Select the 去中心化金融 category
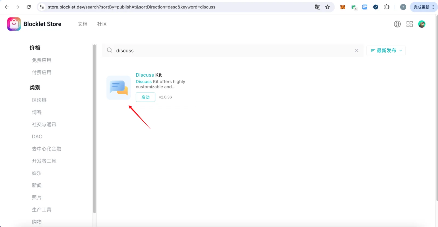Viewport: 438px width, 227px height. 47,149
